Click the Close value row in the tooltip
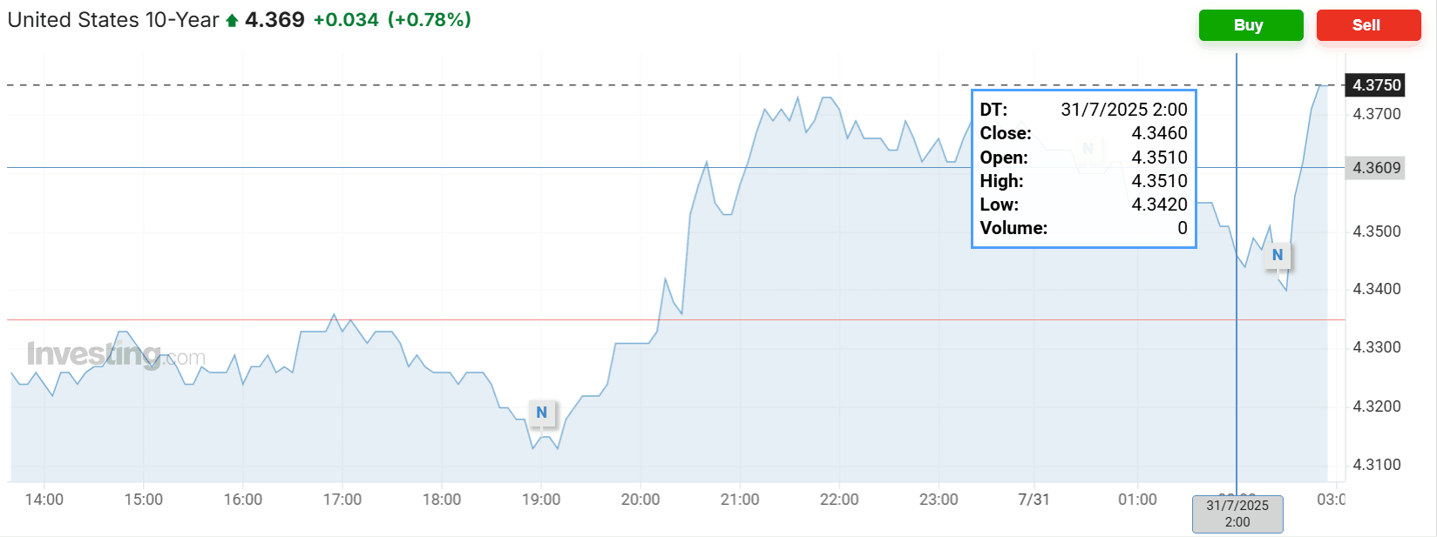Image resolution: width=1437 pixels, height=537 pixels. (1083, 133)
